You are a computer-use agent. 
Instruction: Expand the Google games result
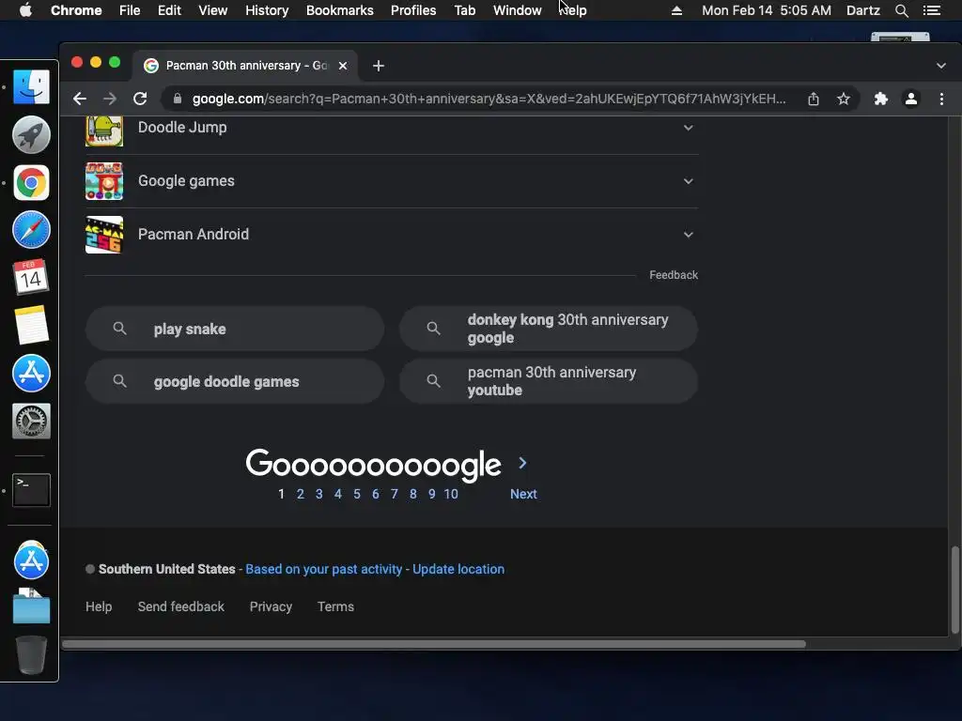(x=689, y=181)
